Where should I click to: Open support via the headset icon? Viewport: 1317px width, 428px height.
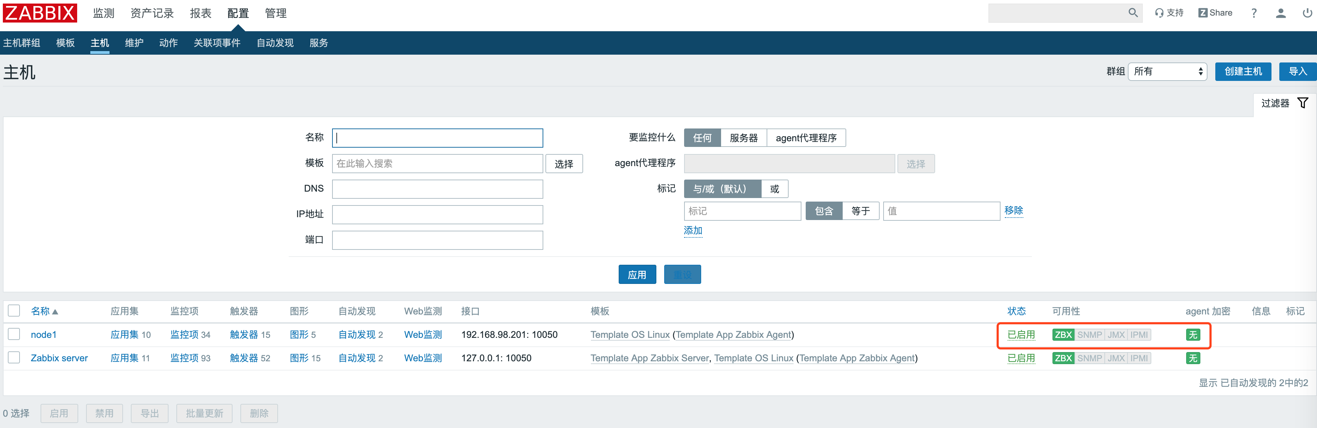coord(1159,12)
